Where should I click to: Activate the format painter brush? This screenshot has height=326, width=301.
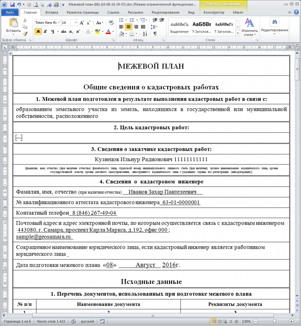(x=25, y=33)
